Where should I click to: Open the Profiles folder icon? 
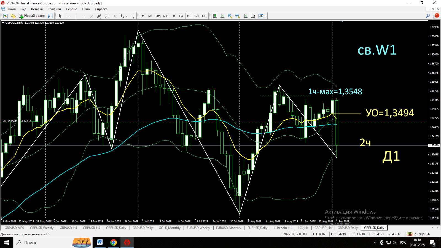(13, 16)
